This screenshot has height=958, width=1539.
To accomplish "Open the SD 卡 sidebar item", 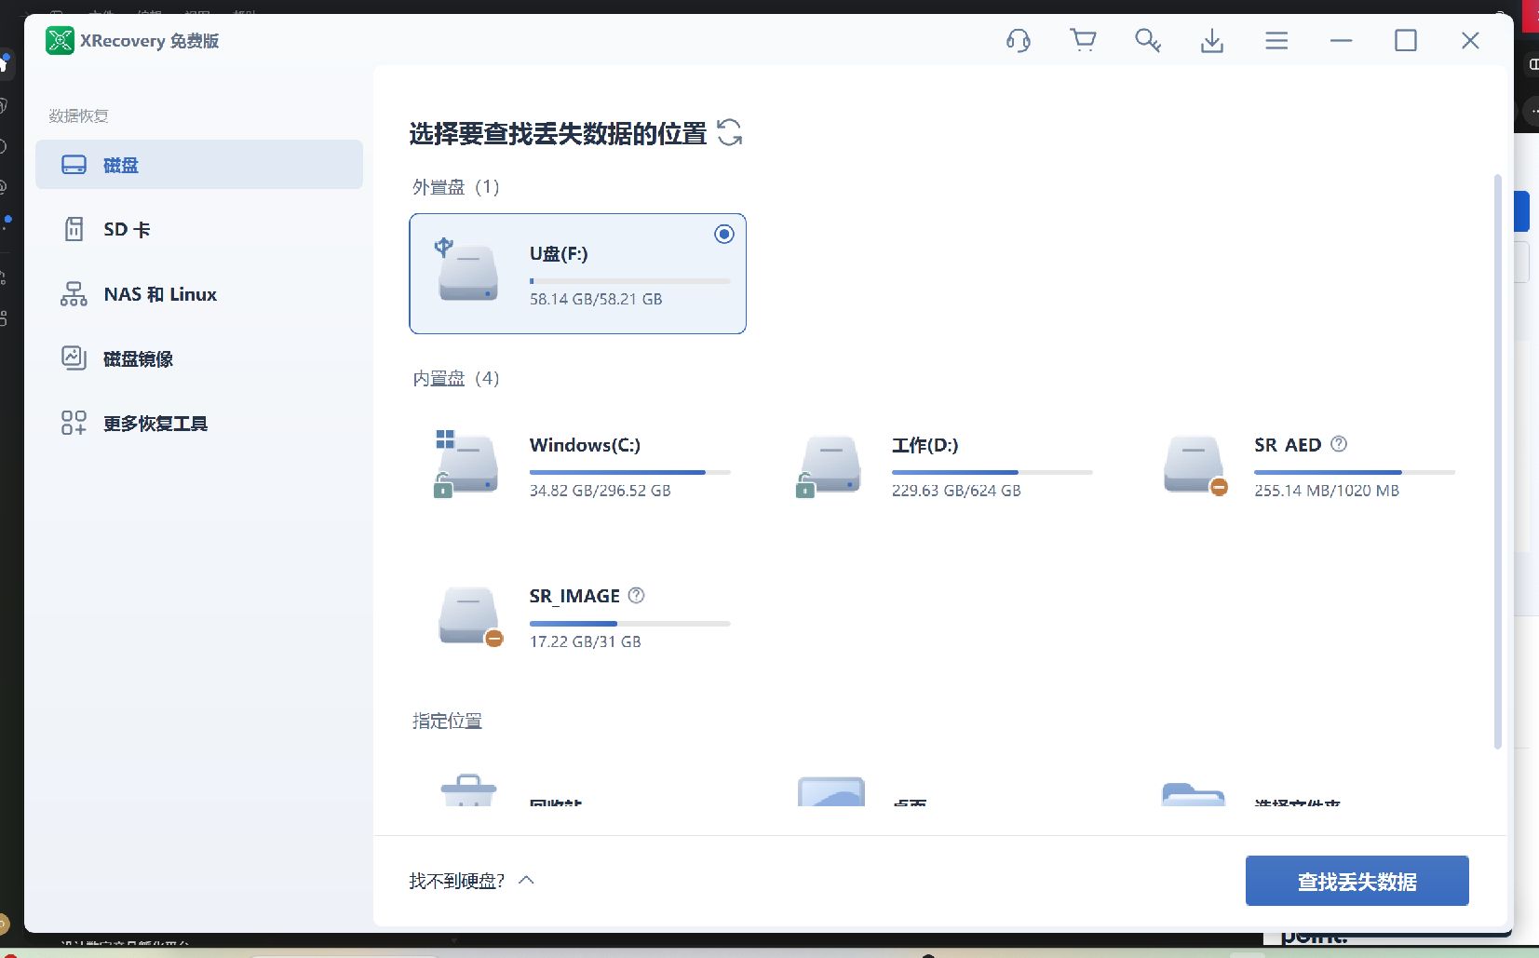I will [199, 229].
